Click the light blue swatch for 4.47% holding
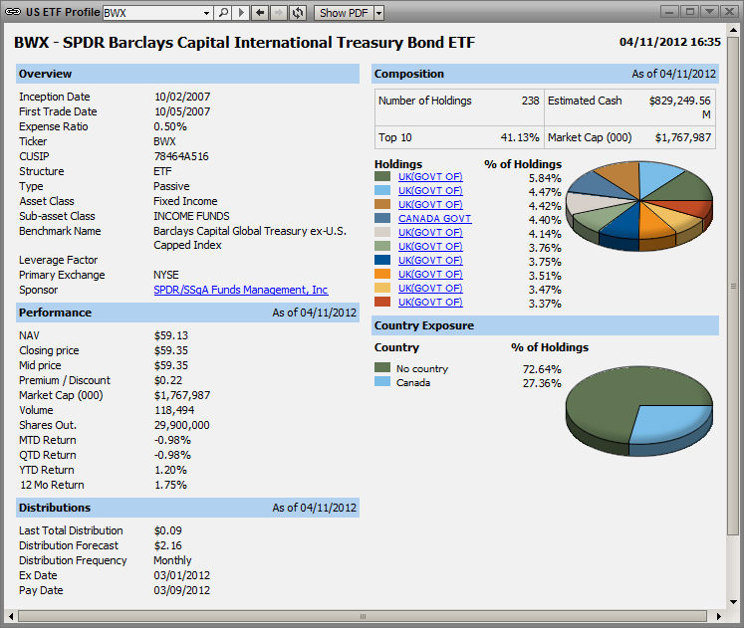The image size is (744, 628). 382,190
